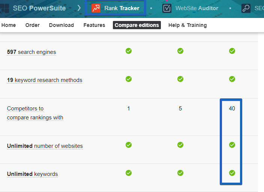This screenshot has width=264, height=192.
Task: Click the 19 keyword research methods label
Action: (x=45, y=80)
